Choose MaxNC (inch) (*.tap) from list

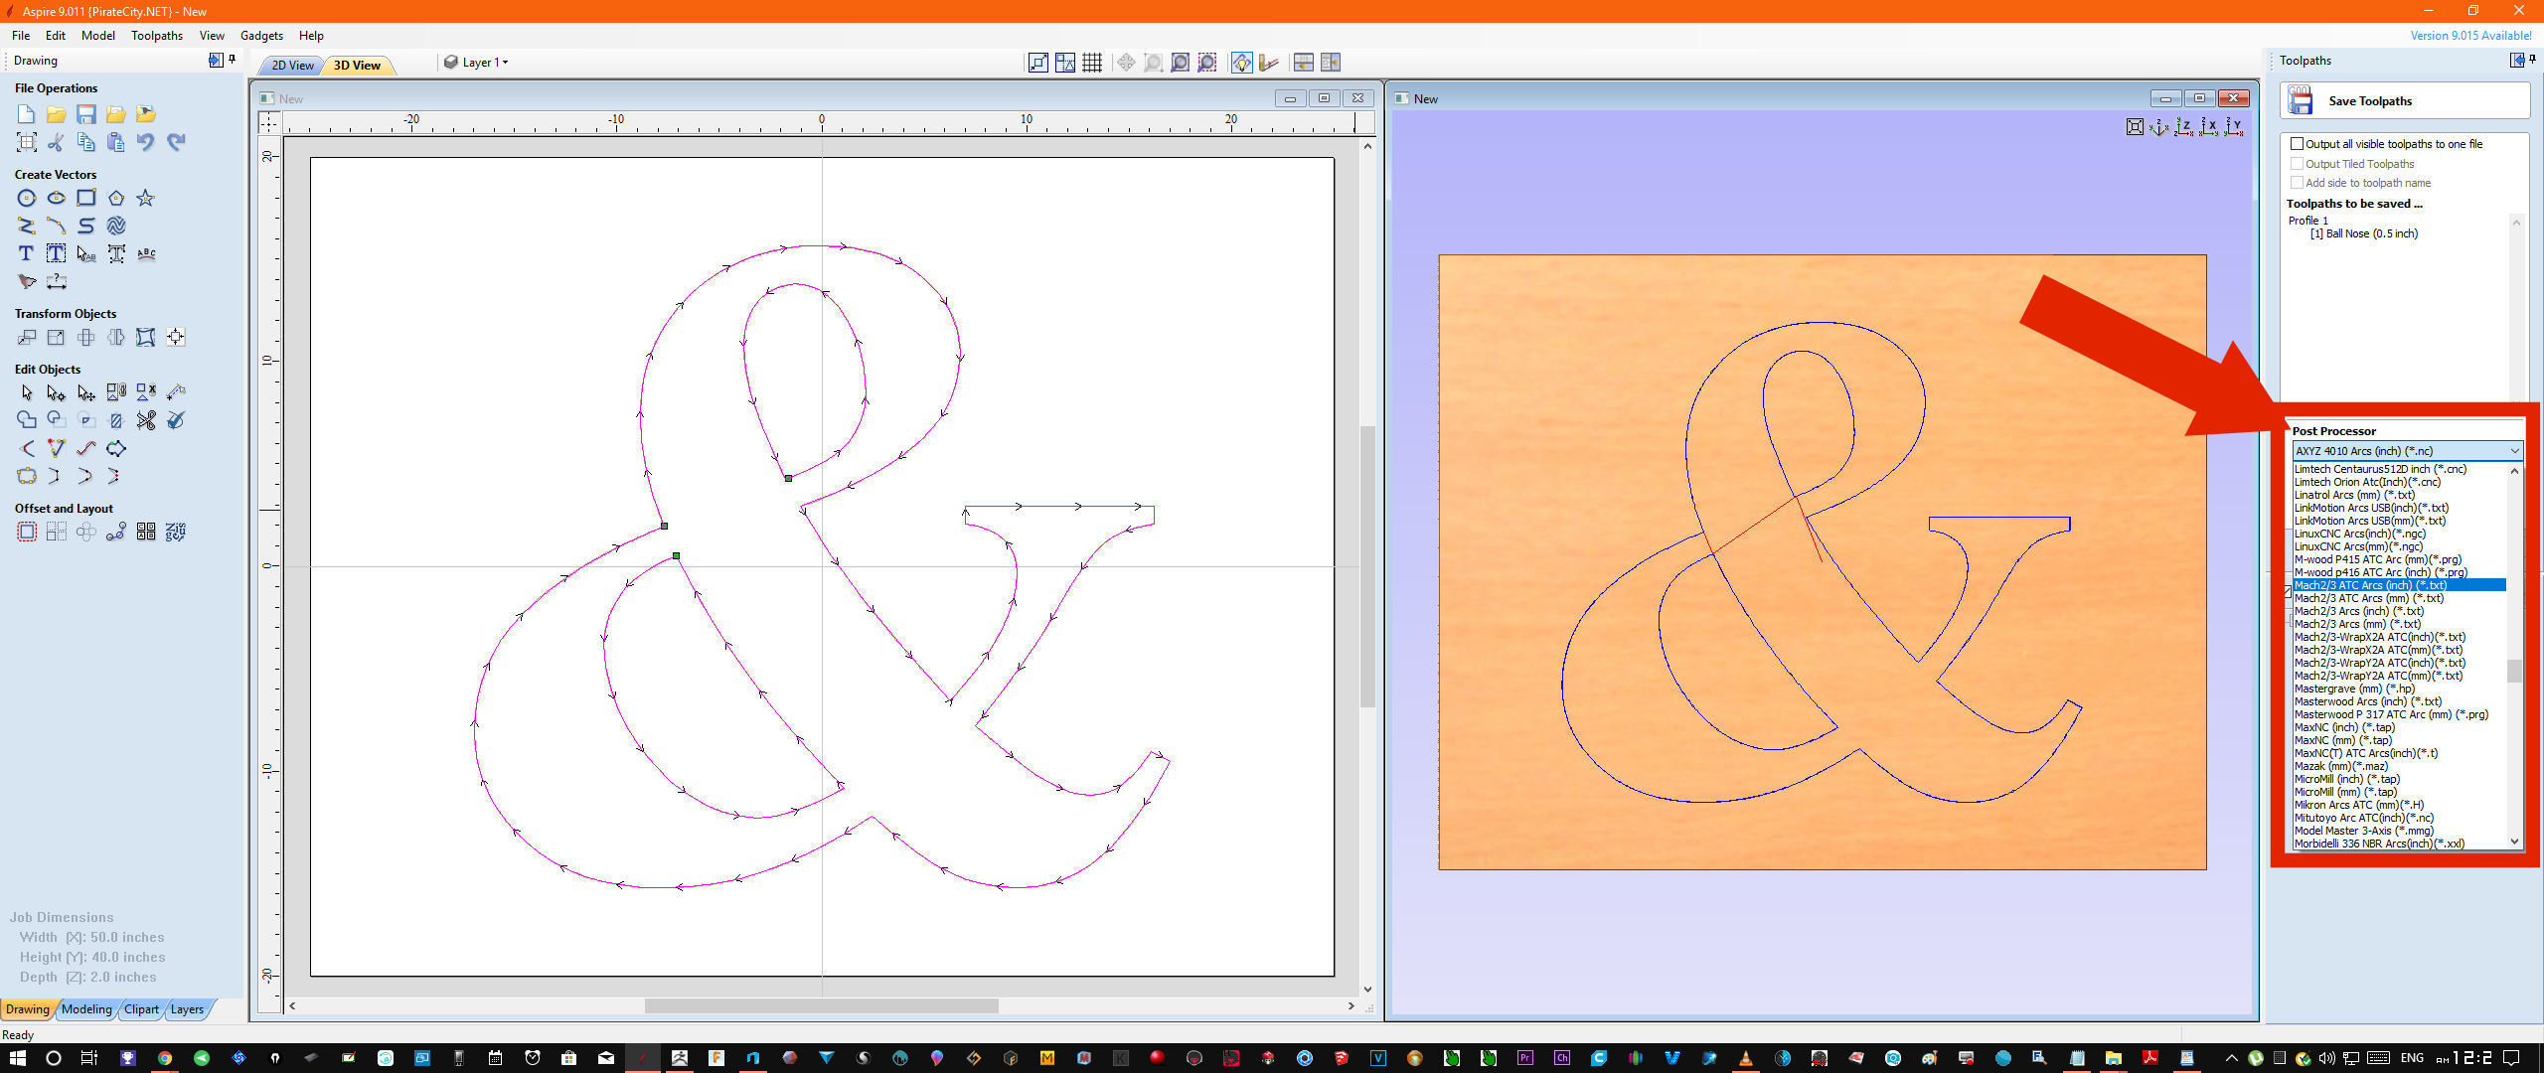(2399, 727)
